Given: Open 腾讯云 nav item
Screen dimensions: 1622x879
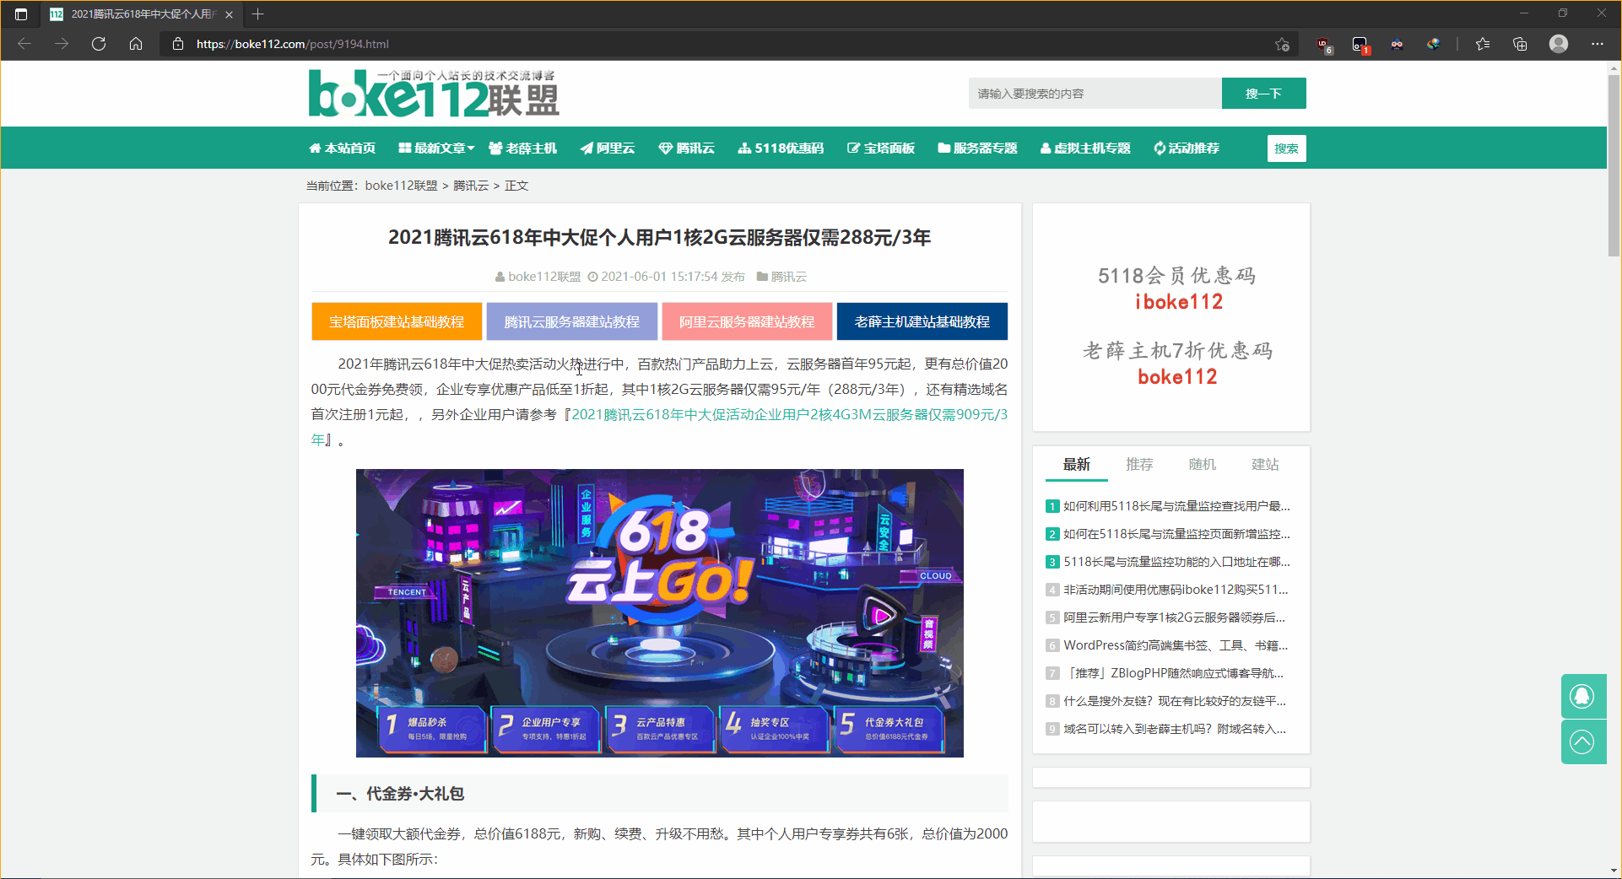Looking at the screenshot, I should click(687, 148).
